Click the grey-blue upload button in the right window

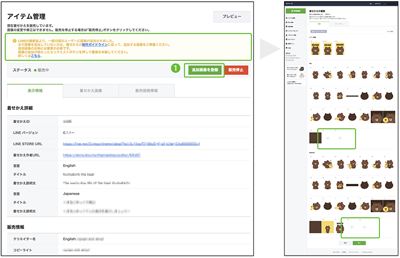click(x=318, y=31)
